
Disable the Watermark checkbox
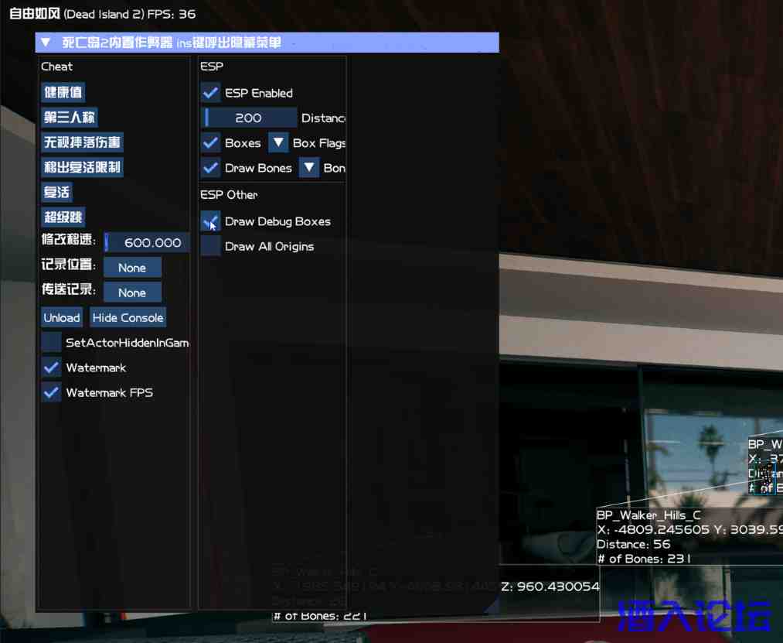click(x=52, y=368)
